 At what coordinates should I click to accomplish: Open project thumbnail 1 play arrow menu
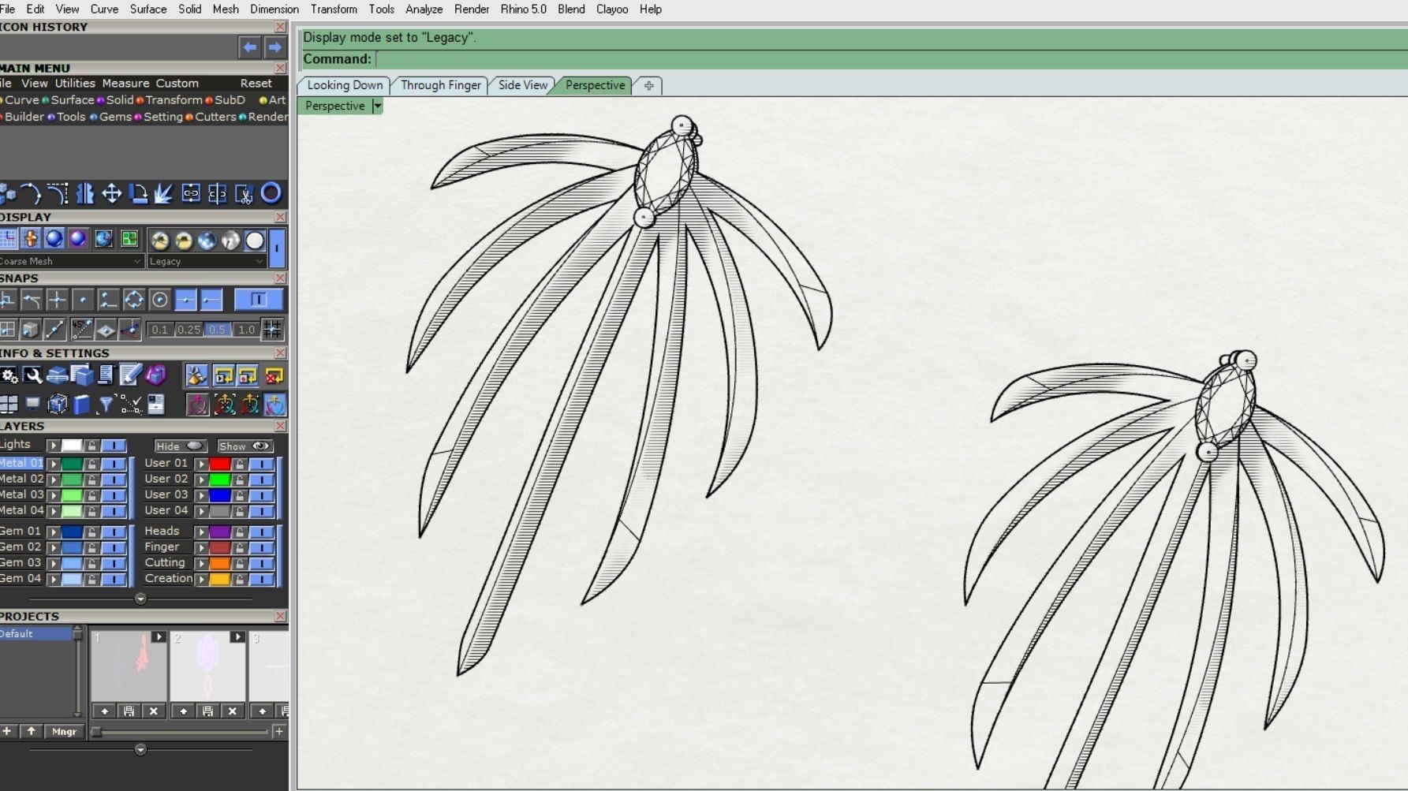(159, 636)
